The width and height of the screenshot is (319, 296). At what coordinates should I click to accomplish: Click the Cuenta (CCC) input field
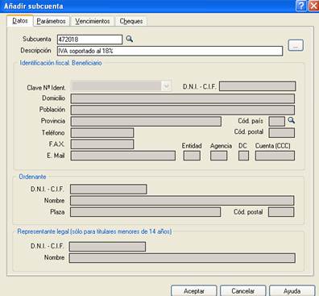275,156
